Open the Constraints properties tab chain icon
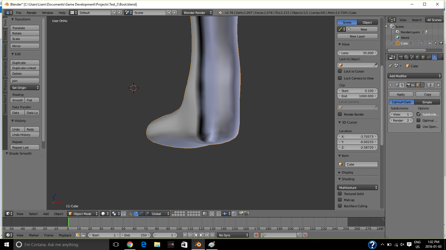Viewport: 446px width, 250px height. [x=429, y=57]
